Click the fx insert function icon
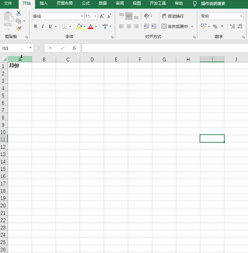Screen dimensions: 248x253 pos(74,48)
